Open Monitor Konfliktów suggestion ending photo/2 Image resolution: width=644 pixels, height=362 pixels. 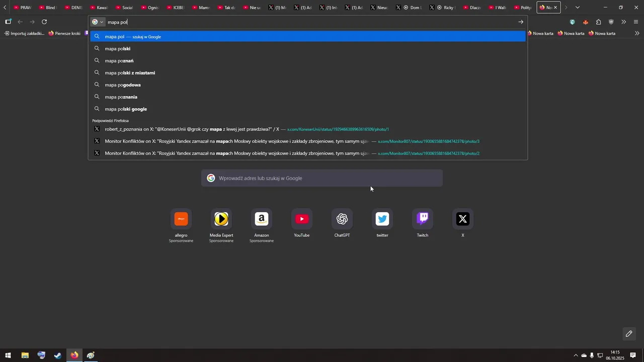[308, 153]
